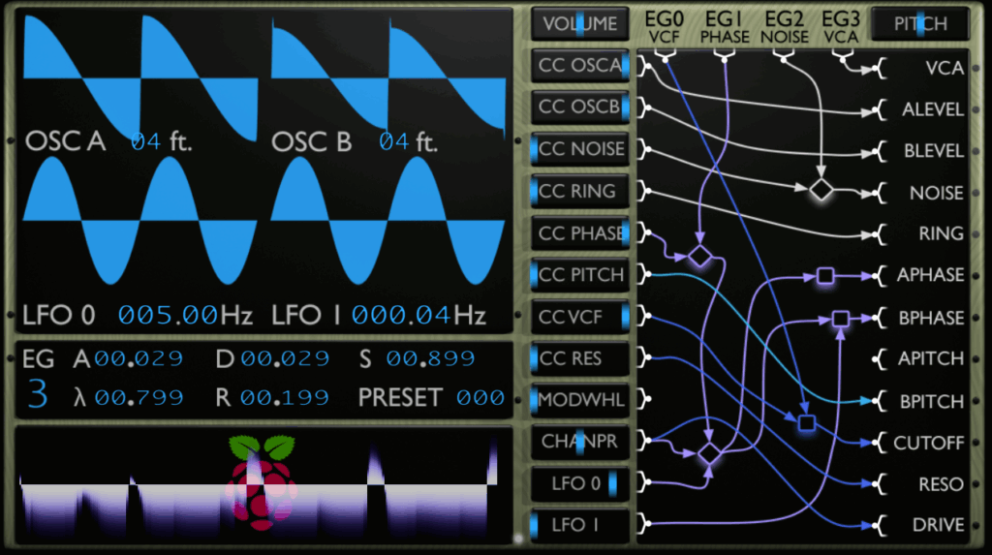992x555 pixels.
Task: Click the square node next to APHASE
Action: [x=824, y=276]
